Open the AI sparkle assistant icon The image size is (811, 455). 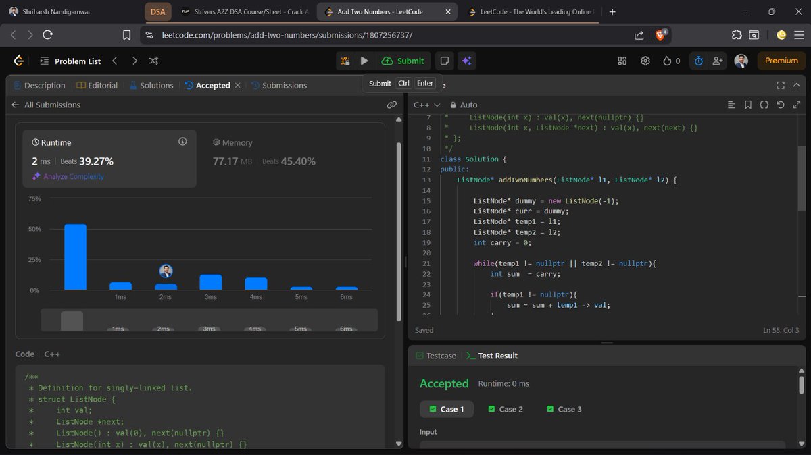coord(466,61)
